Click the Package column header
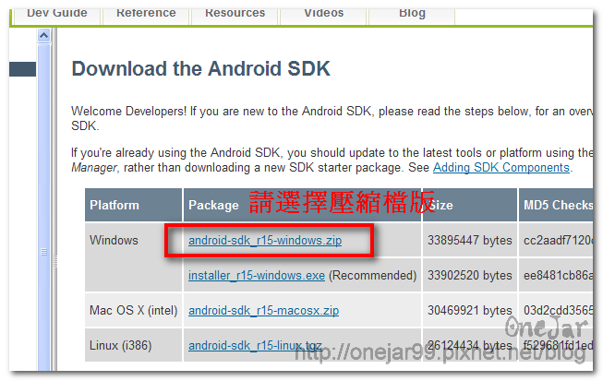Screen dimensions: 603x381 213,205
